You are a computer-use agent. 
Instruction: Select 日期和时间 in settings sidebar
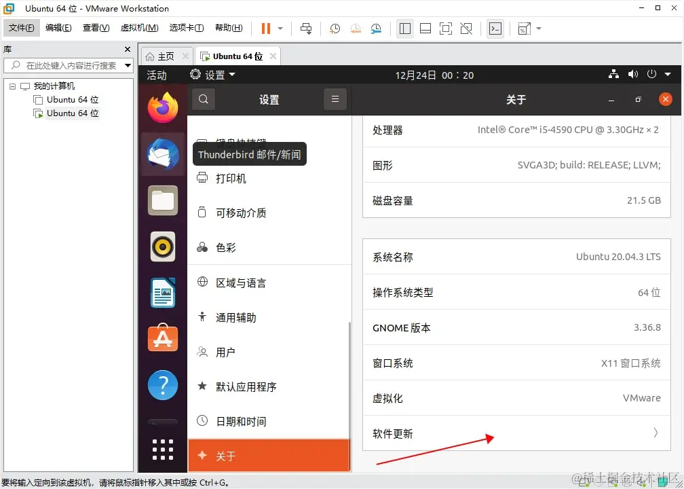point(269,421)
